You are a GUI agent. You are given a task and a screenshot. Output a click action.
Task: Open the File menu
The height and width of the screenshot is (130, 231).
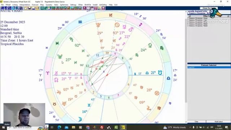point(2,5)
